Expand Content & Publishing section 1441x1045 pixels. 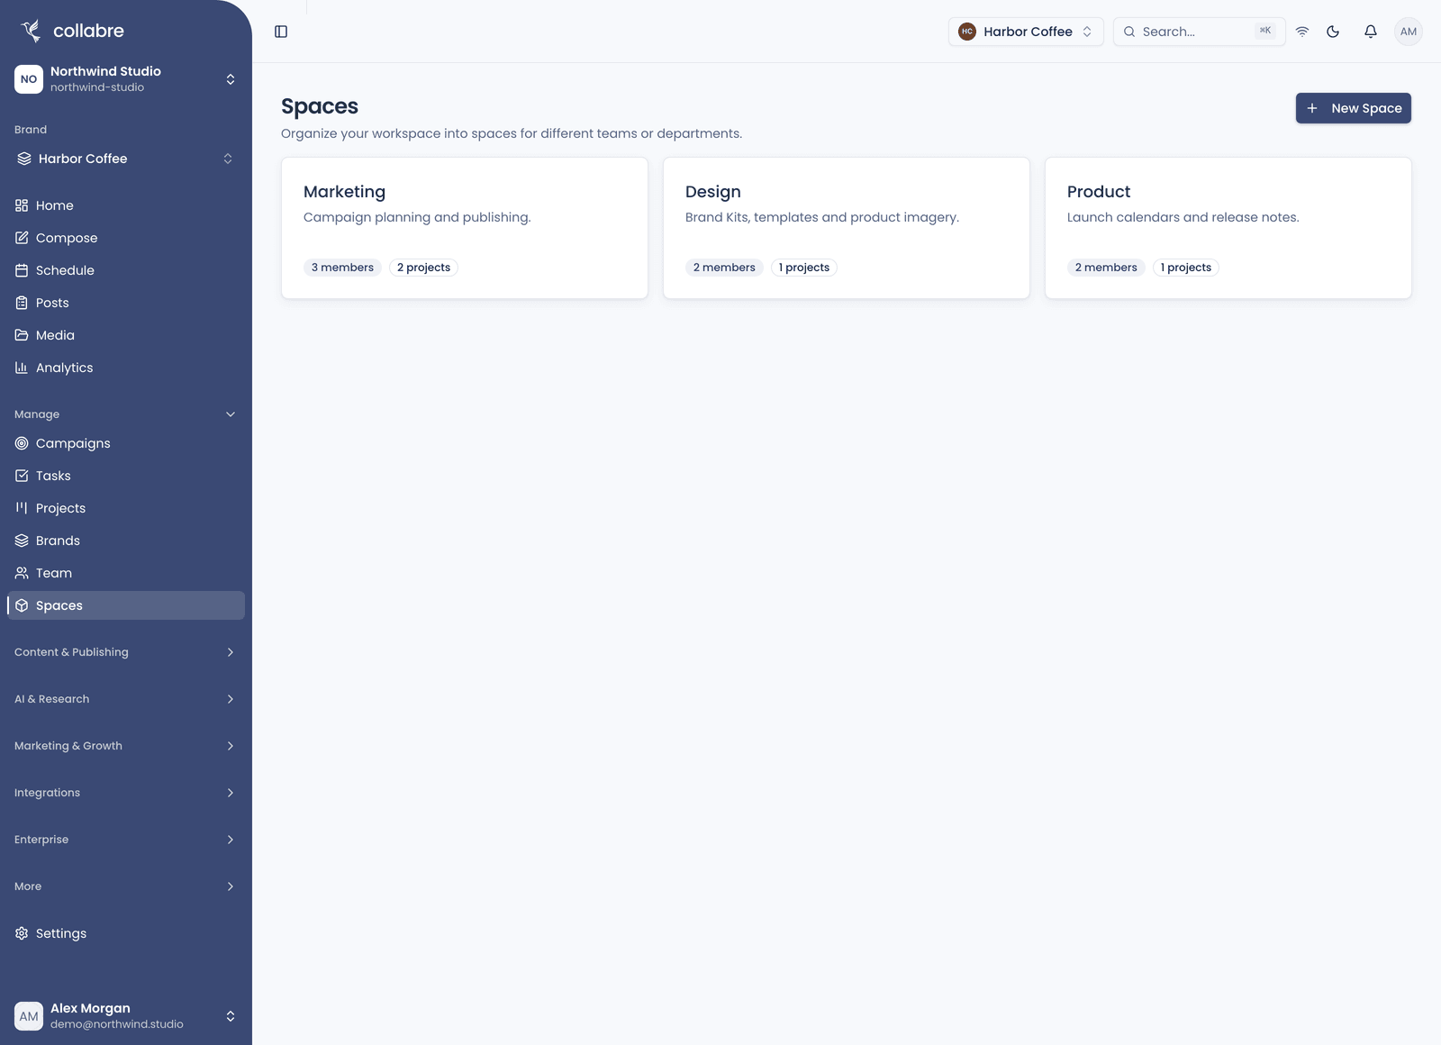click(x=126, y=652)
